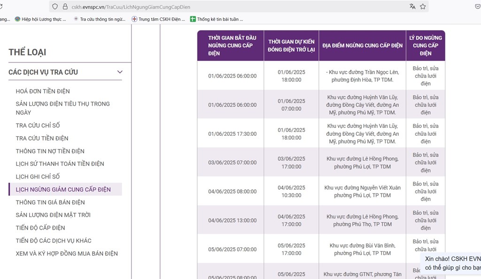Open LỊCH SỬ THANH TOÁN TIỀN ĐIỆN
The image size is (481, 279).
[x=60, y=164]
